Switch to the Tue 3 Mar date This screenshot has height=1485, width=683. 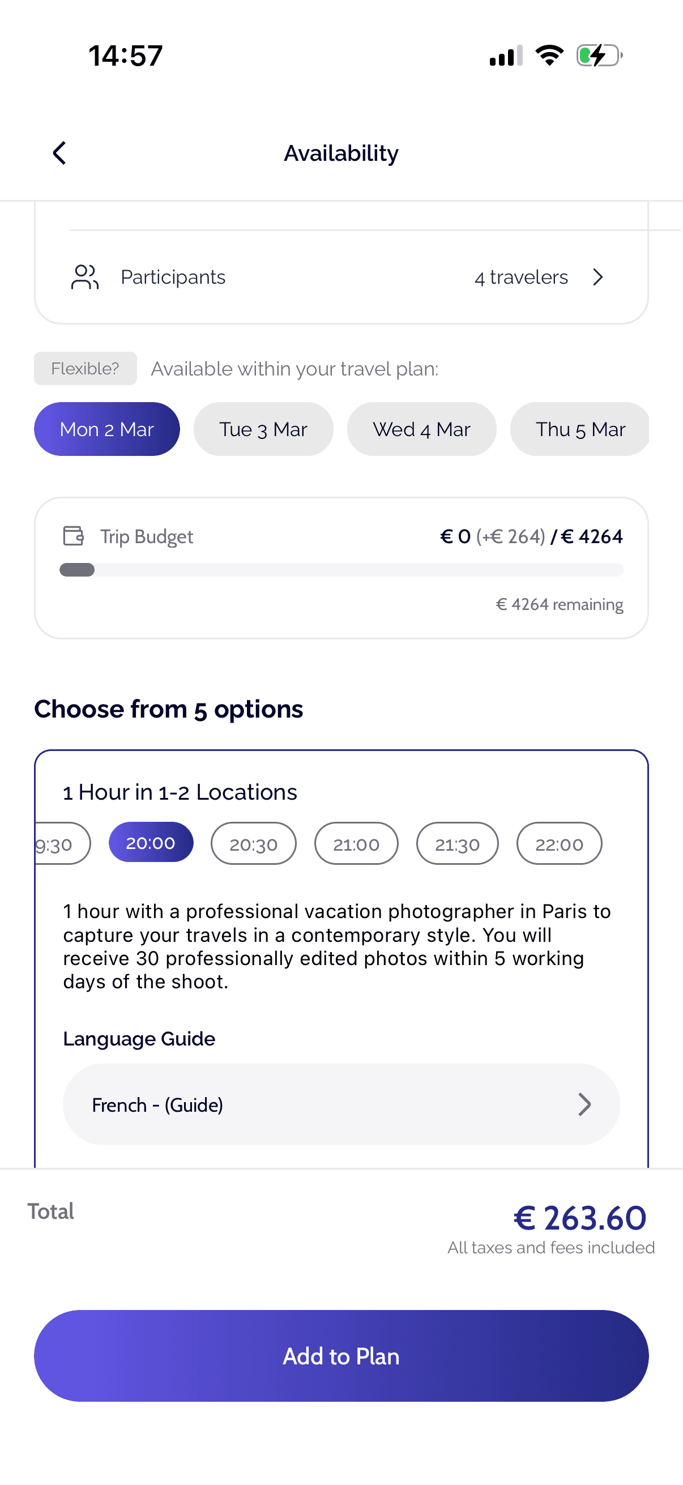(x=263, y=429)
